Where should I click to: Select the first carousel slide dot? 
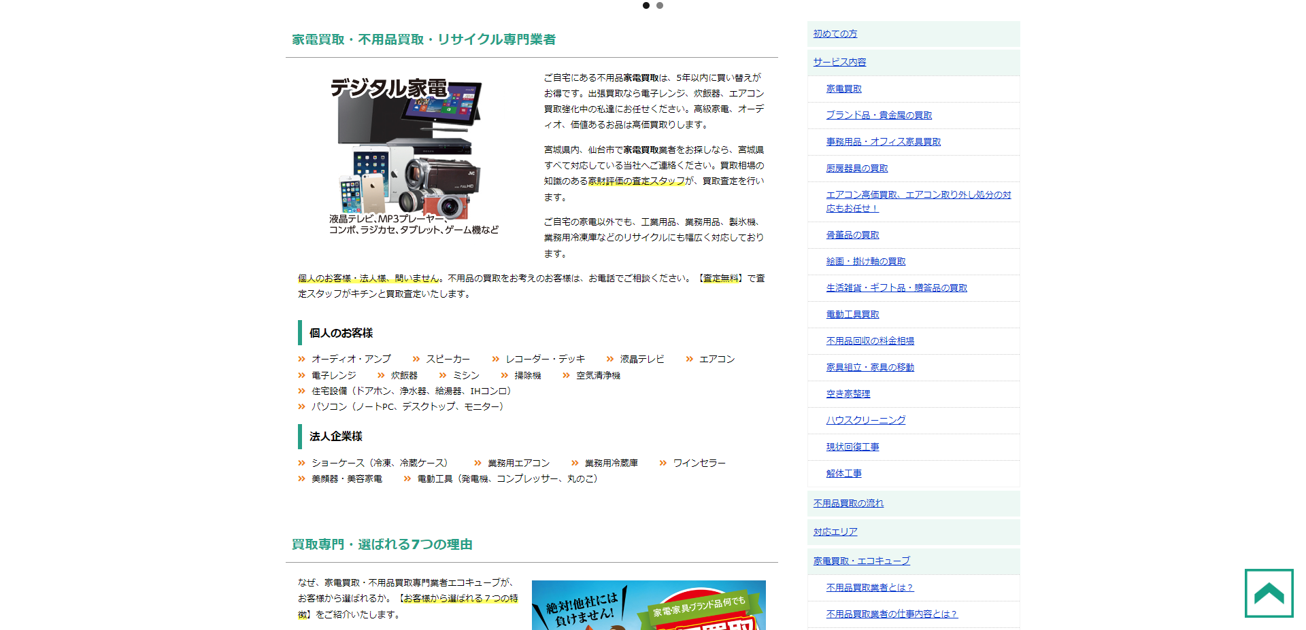point(646,5)
